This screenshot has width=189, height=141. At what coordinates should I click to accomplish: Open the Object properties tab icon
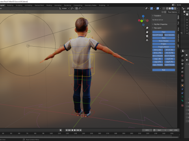click(x=182, y=85)
